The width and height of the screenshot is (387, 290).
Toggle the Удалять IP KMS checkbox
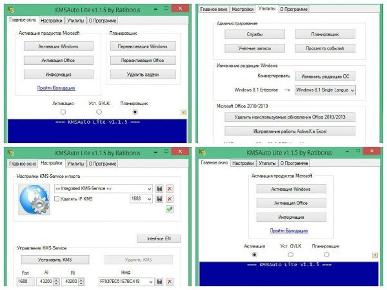tap(57, 198)
